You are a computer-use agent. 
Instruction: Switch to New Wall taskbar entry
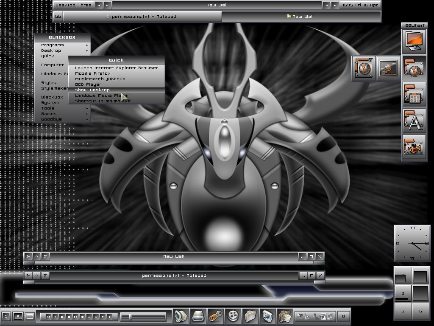(x=301, y=17)
